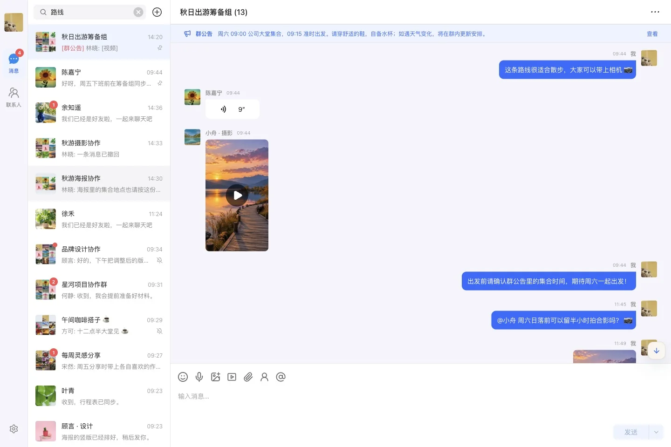The width and height of the screenshot is (671, 447).
Task: Click the 发送 send button
Action: (631, 432)
